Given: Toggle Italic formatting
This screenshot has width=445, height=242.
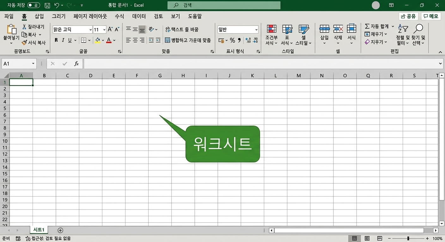Looking at the screenshot, I should point(63,40).
